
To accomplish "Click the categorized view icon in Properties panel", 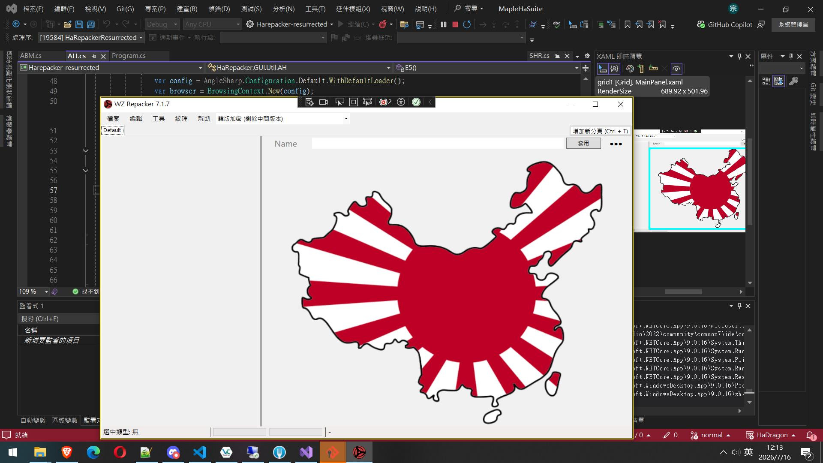I will click(x=766, y=81).
